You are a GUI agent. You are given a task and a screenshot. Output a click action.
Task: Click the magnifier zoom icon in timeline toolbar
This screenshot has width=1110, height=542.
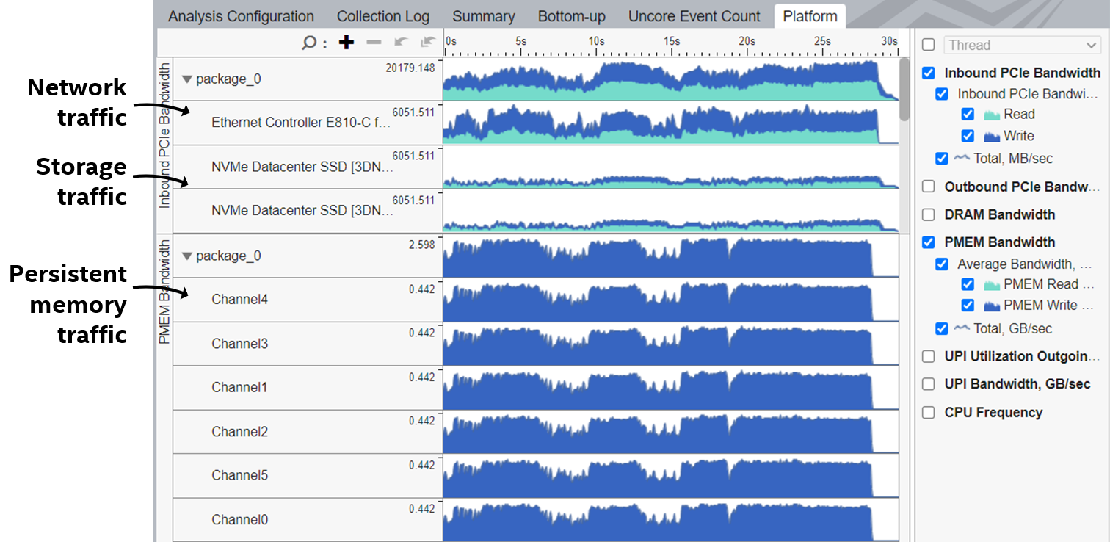coord(309,43)
